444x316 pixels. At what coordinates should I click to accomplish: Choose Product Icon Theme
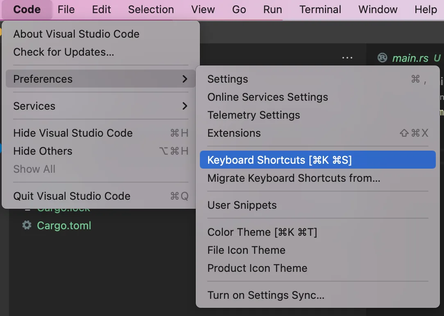point(318,268)
